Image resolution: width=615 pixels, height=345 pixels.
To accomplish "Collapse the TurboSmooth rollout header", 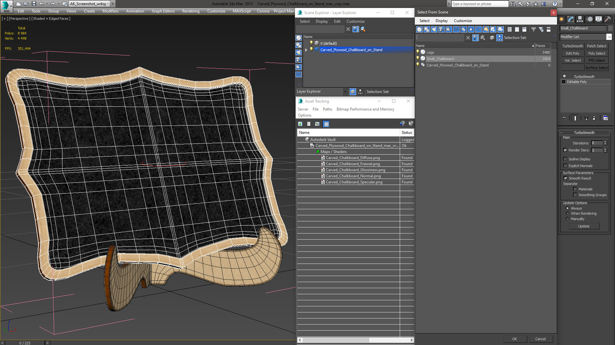I will (584, 133).
